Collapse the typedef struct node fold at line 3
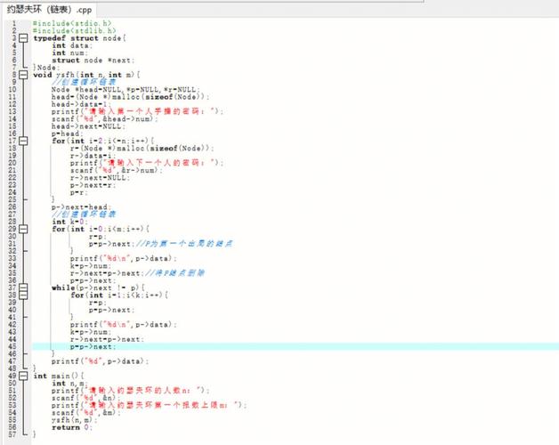Image resolution: width=559 pixels, height=445 pixels. (24, 38)
